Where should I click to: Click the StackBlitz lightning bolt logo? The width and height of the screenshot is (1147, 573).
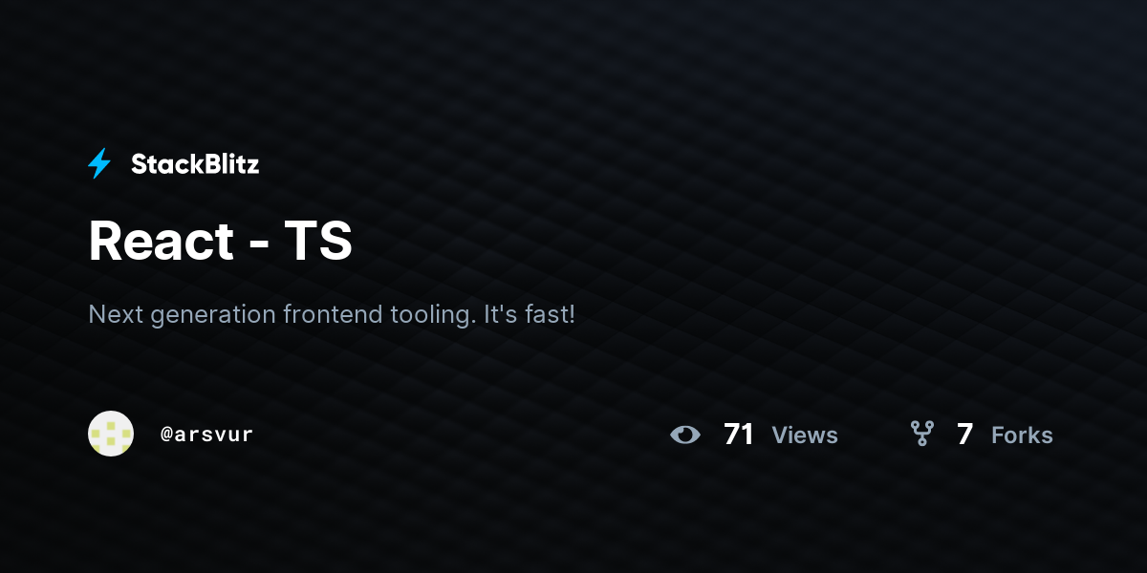tap(99, 164)
